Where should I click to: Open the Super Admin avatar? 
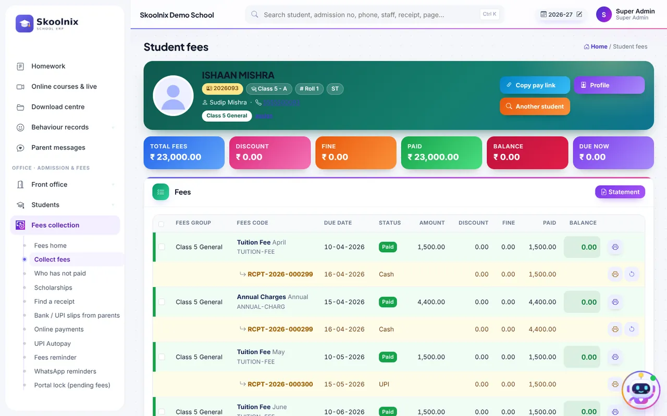point(603,15)
